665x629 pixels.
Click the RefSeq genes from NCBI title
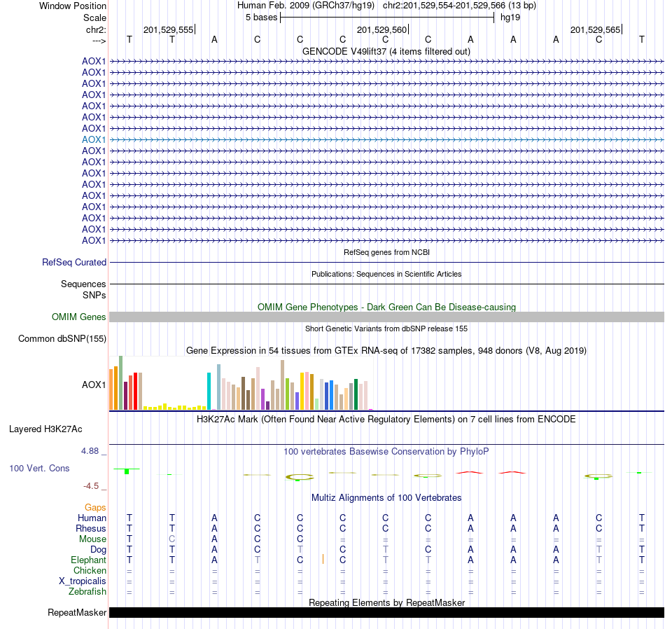pyautogui.click(x=387, y=252)
